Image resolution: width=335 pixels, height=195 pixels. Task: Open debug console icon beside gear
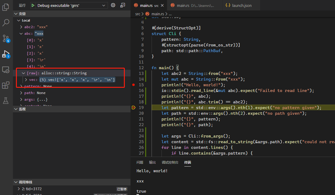[122, 5]
